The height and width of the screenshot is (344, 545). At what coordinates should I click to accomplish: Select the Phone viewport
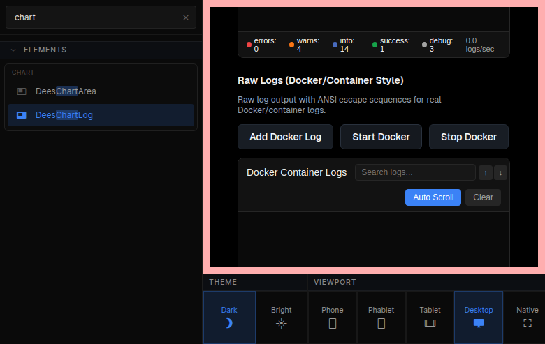point(332,317)
